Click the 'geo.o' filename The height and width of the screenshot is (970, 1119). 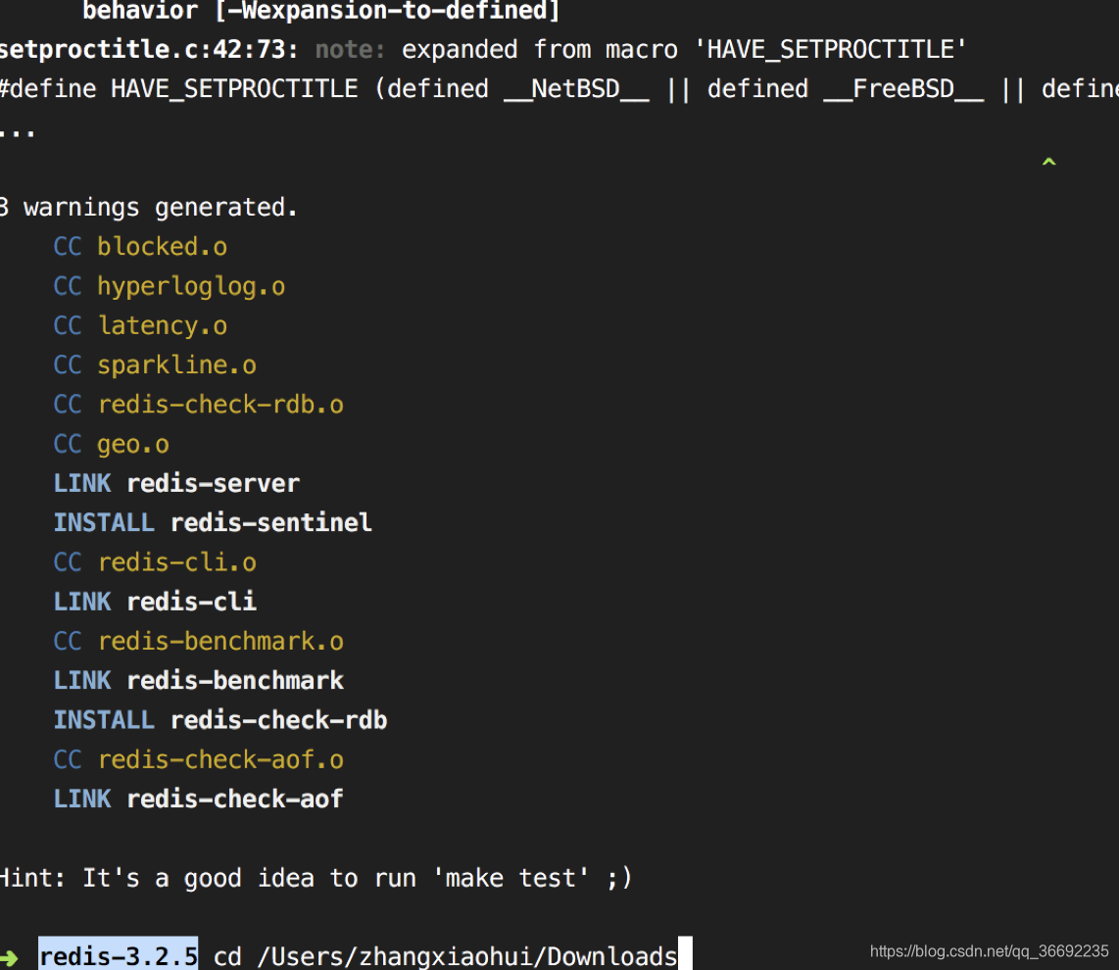[132, 445]
